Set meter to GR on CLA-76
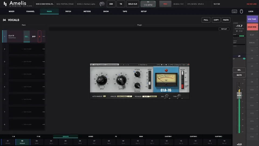The image size is (259, 146). (x=182, y=73)
